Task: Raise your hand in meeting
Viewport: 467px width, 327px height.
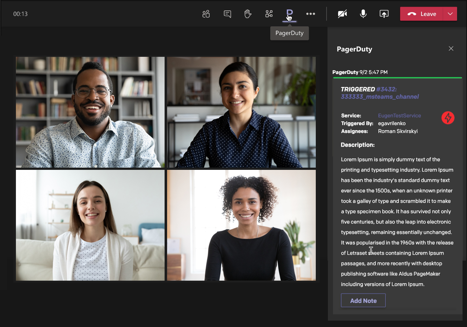Action: point(248,14)
